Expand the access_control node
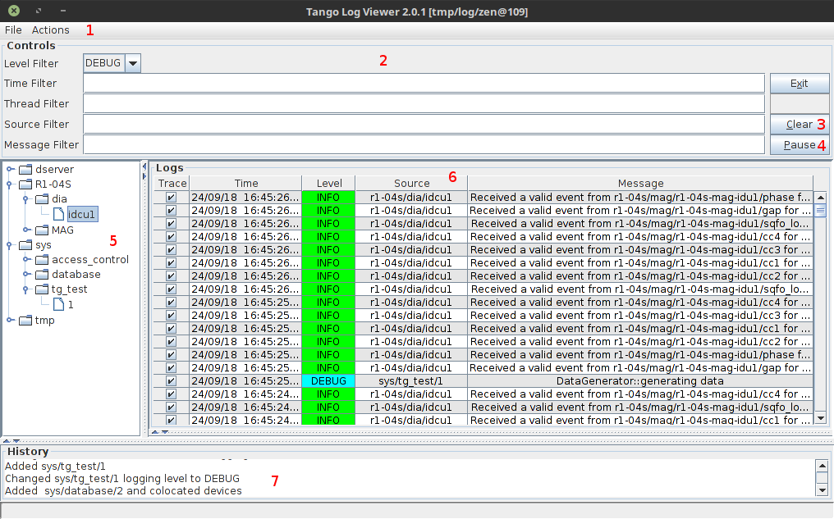Viewport: 834px width, 519px height. [x=26, y=259]
